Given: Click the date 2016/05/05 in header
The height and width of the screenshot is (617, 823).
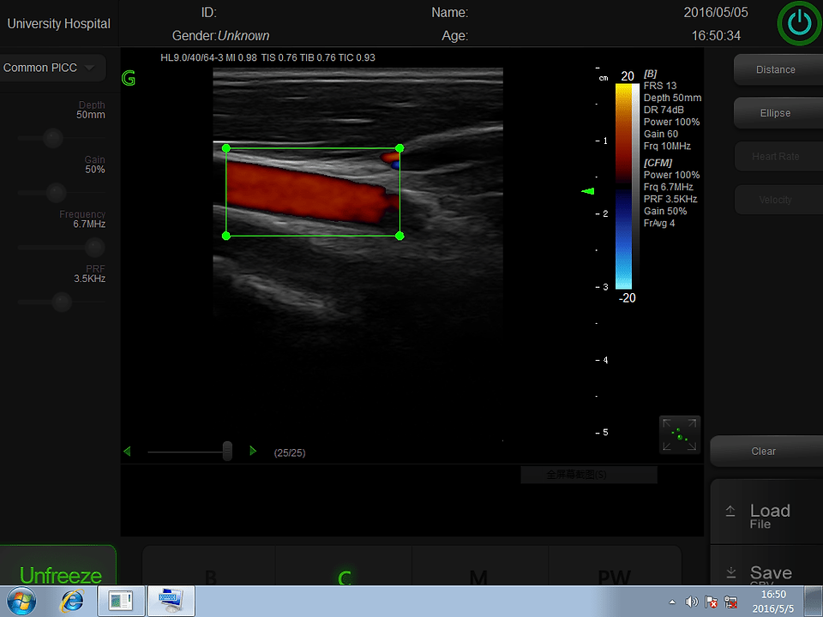Looking at the screenshot, I should click(x=715, y=13).
